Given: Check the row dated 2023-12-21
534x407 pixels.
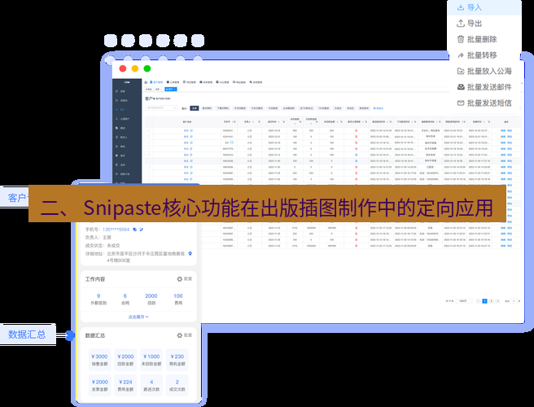Looking at the screenshot, I should (149, 137).
